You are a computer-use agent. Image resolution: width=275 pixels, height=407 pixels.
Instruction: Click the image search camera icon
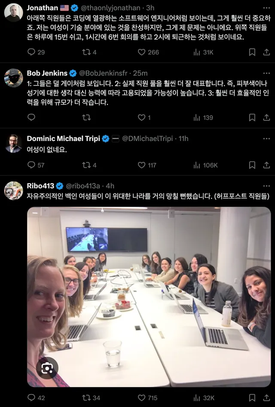click(x=47, y=368)
